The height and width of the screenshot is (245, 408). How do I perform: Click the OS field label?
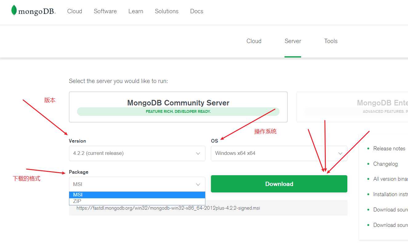tap(214, 141)
